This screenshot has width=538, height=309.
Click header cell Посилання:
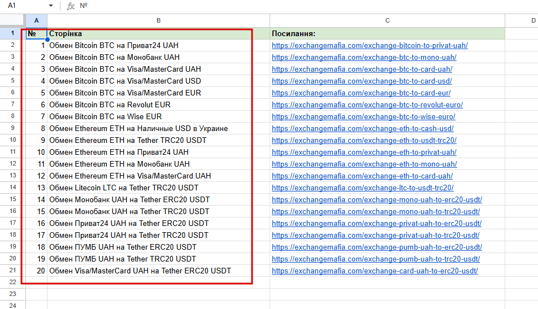[387, 33]
